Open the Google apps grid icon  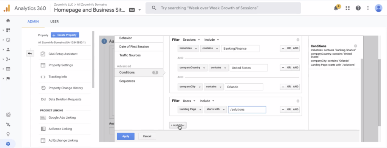(348, 8)
